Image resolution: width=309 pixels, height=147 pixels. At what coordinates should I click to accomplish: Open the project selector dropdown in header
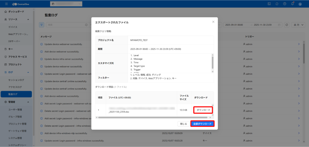(x=66, y=4)
